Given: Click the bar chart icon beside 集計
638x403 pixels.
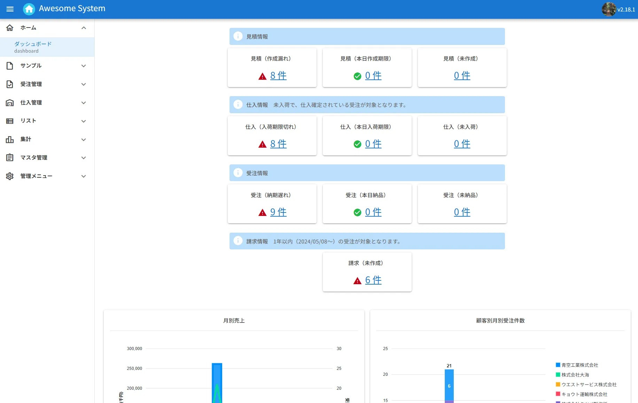Looking at the screenshot, I should (x=10, y=139).
